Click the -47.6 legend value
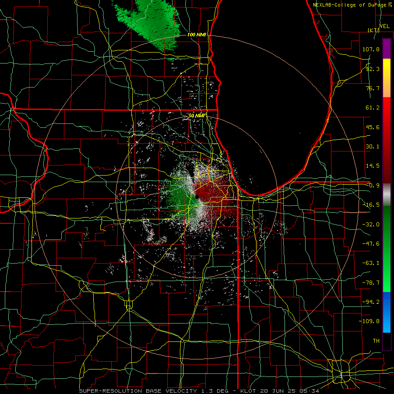Image resolution: width=394 pixels, height=394 pixels. (371, 244)
